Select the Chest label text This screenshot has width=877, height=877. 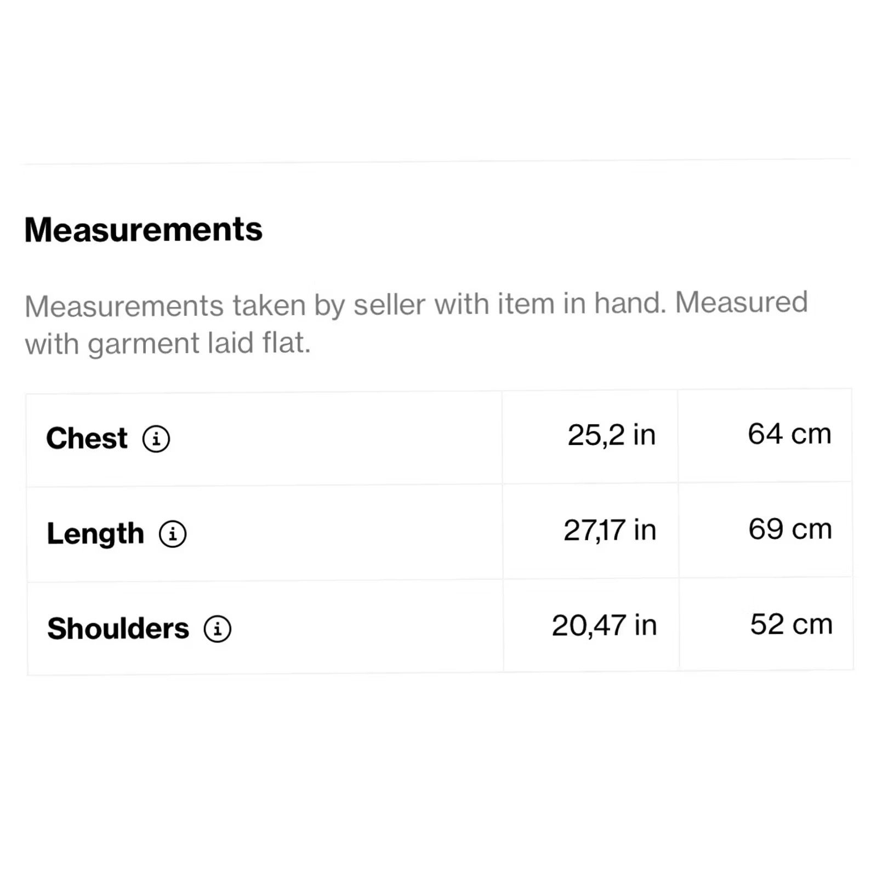(x=87, y=438)
